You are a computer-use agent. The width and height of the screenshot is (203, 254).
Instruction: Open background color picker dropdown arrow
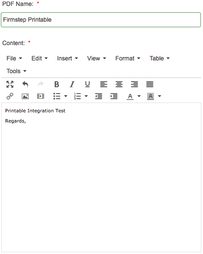point(159,96)
